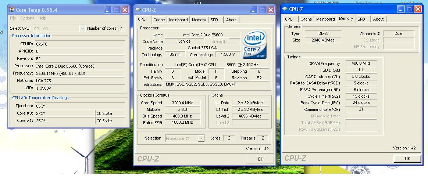
Task: Click the Number of cores field
Action: (122, 28)
